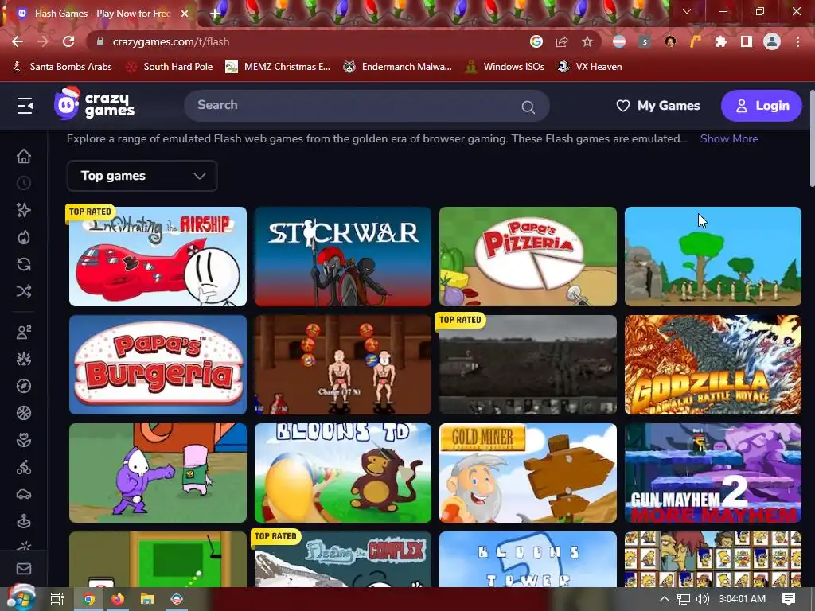The height and width of the screenshot is (611, 815).
Task: Open My Games favorites
Action: coord(658,106)
